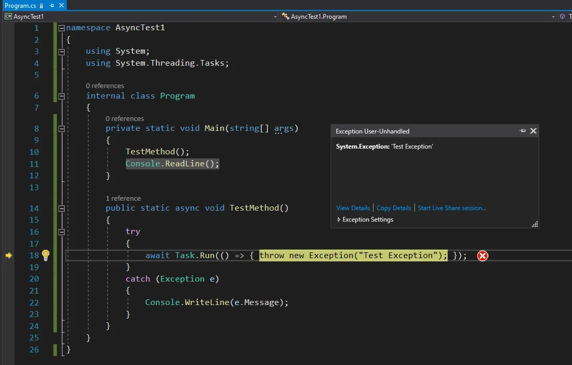This screenshot has width=572, height=365.
Task: Collapse the namespace AsyncTest1 block
Action: [x=62, y=28]
